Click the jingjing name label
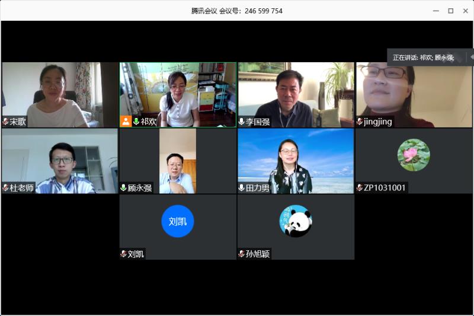 pyautogui.click(x=378, y=122)
